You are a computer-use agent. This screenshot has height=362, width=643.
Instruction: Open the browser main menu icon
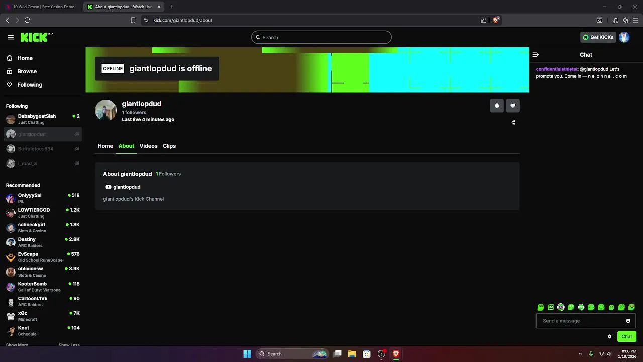click(635, 20)
